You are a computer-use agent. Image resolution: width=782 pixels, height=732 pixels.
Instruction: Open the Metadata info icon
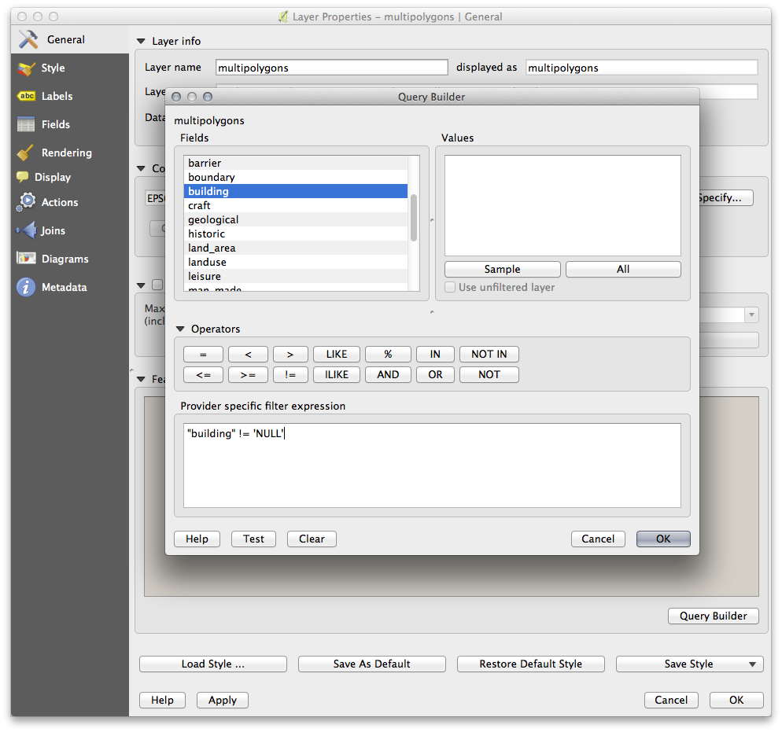[27, 287]
